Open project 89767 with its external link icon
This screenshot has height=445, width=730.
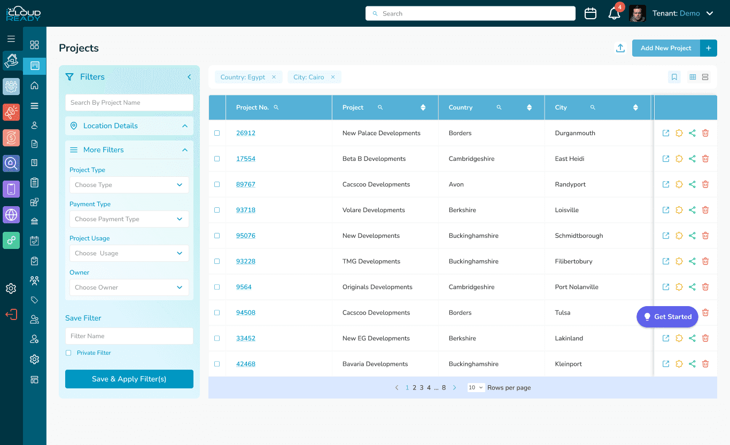point(665,184)
